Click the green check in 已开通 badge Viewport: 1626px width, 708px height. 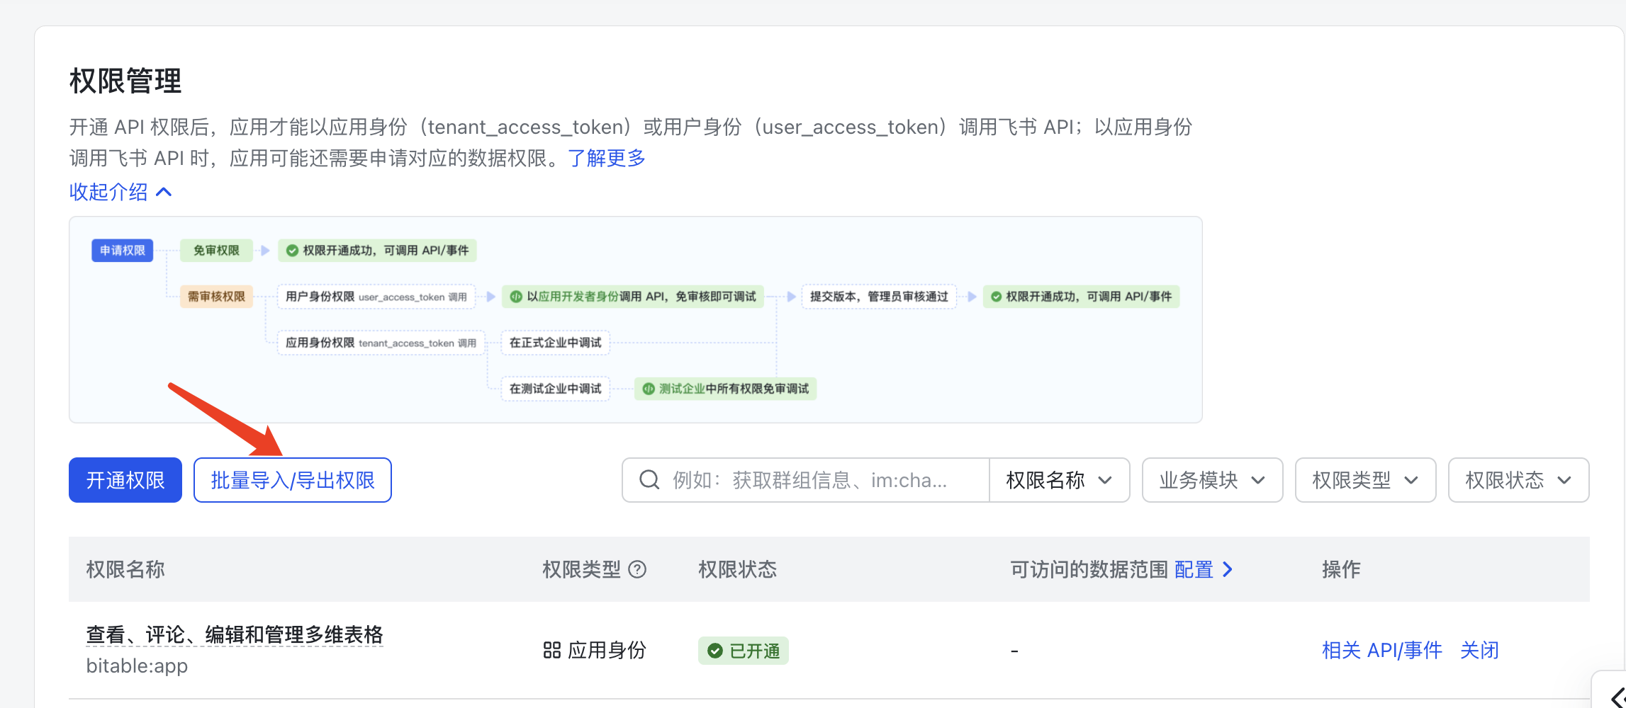[715, 651]
